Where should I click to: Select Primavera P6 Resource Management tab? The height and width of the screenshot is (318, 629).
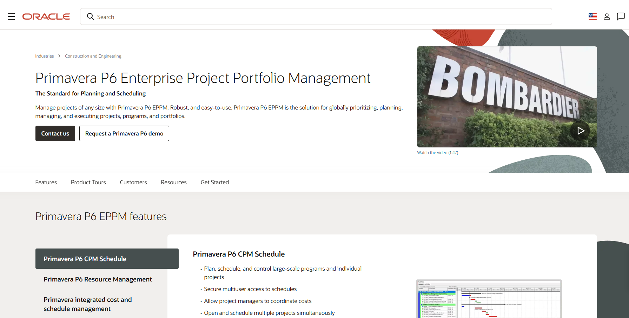click(98, 279)
